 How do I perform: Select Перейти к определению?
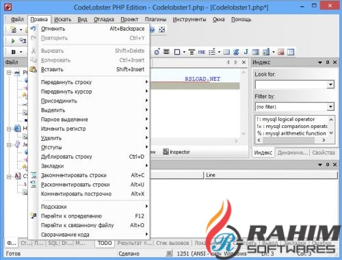pyautogui.click(x=89, y=216)
